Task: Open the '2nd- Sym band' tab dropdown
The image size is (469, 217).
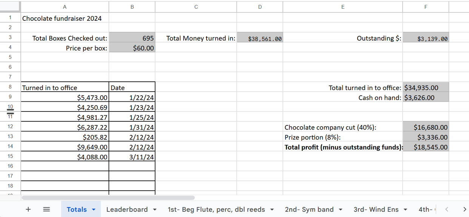Action: (341, 209)
